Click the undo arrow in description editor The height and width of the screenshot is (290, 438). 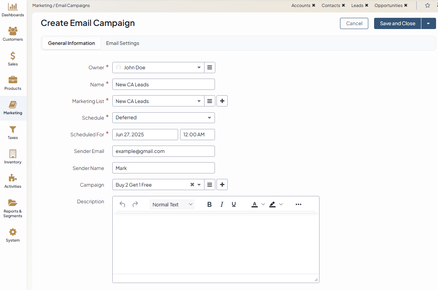(122, 204)
